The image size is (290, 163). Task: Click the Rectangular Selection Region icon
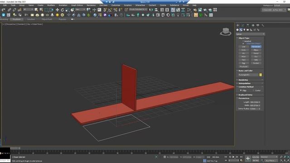[46, 10]
